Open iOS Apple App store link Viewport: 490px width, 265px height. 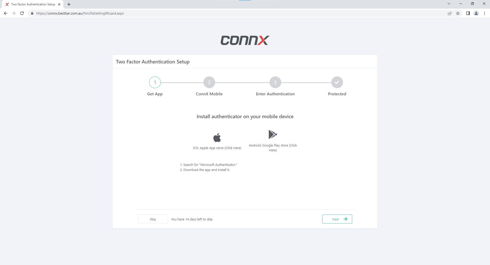pos(217,148)
